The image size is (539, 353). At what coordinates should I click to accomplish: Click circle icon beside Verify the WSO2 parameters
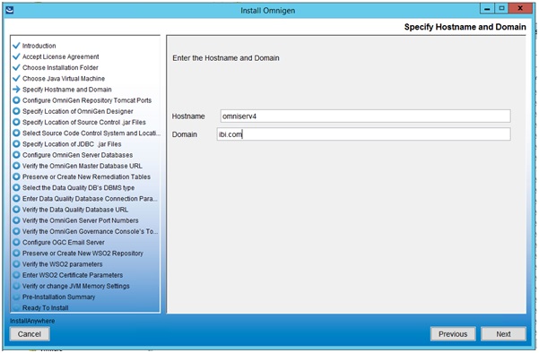point(16,264)
